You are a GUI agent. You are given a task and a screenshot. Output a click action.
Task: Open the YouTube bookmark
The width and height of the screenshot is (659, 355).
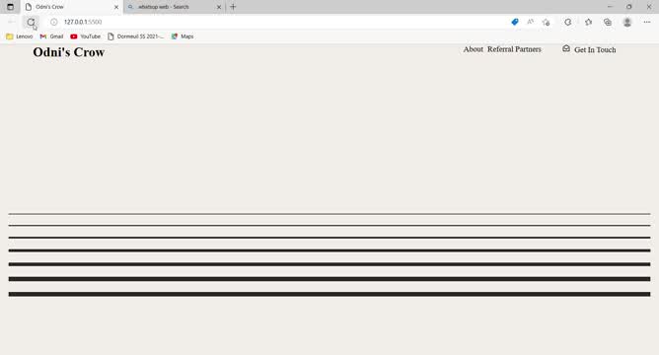[85, 36]
